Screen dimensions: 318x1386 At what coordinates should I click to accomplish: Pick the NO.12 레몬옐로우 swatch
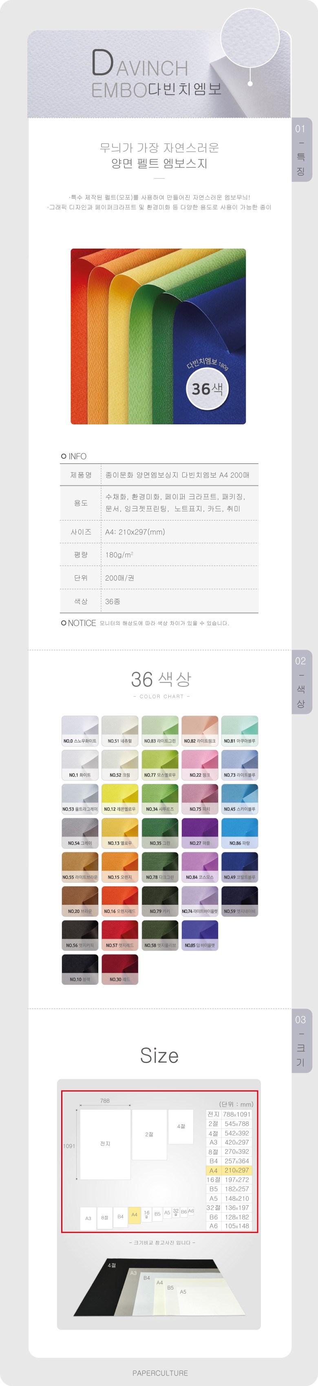coord(119,798)
